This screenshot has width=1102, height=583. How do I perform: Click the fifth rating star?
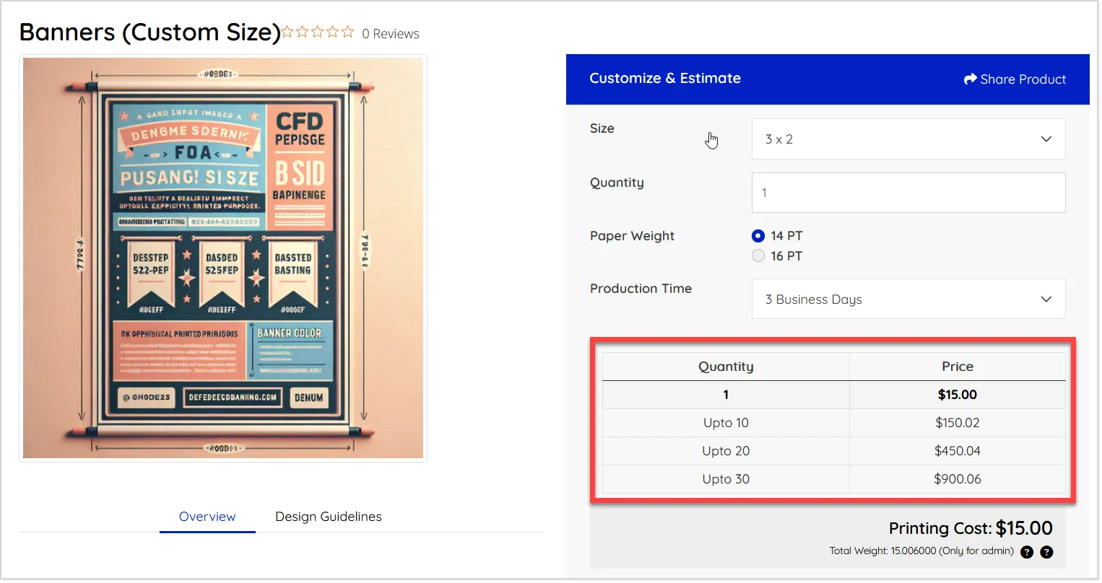click(x=348, y=32)
